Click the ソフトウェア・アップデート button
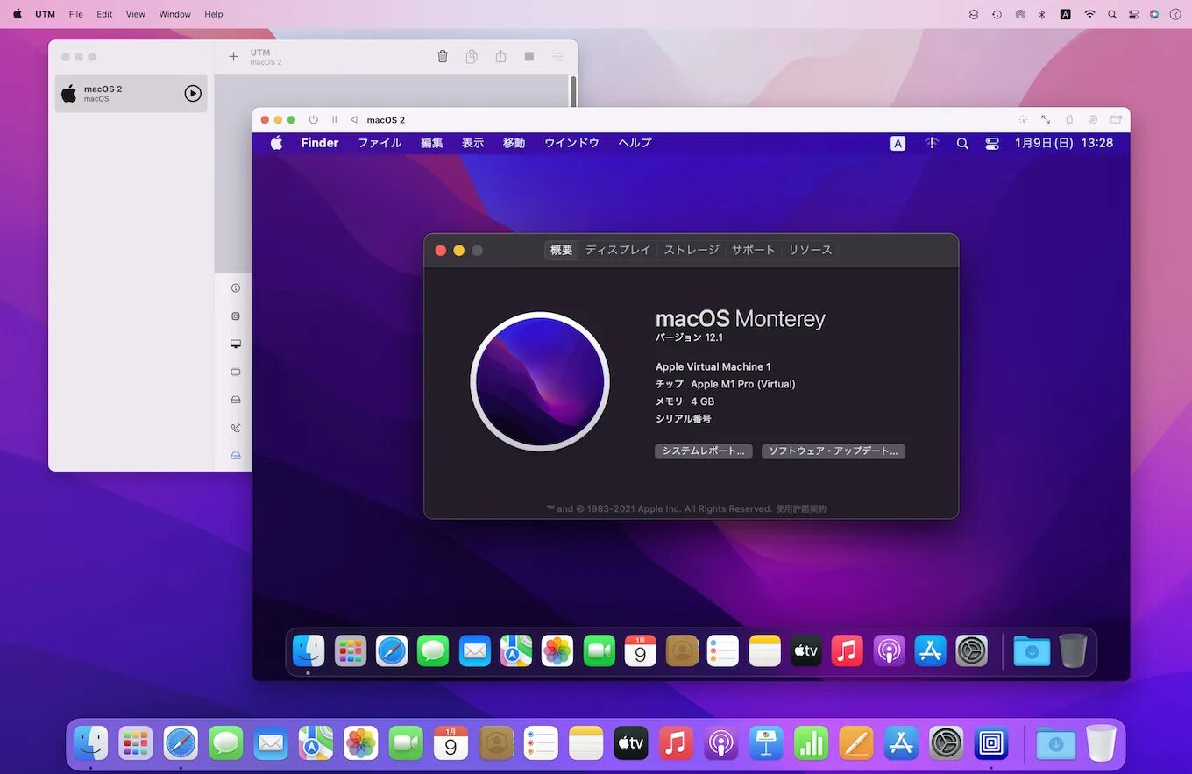 833,451
